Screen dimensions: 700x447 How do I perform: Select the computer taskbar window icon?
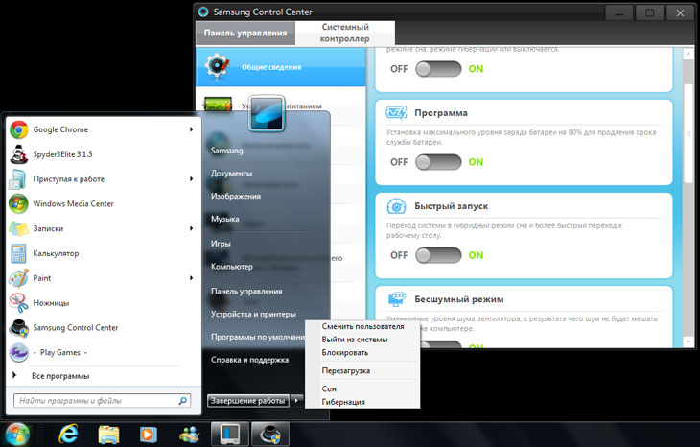229,434
